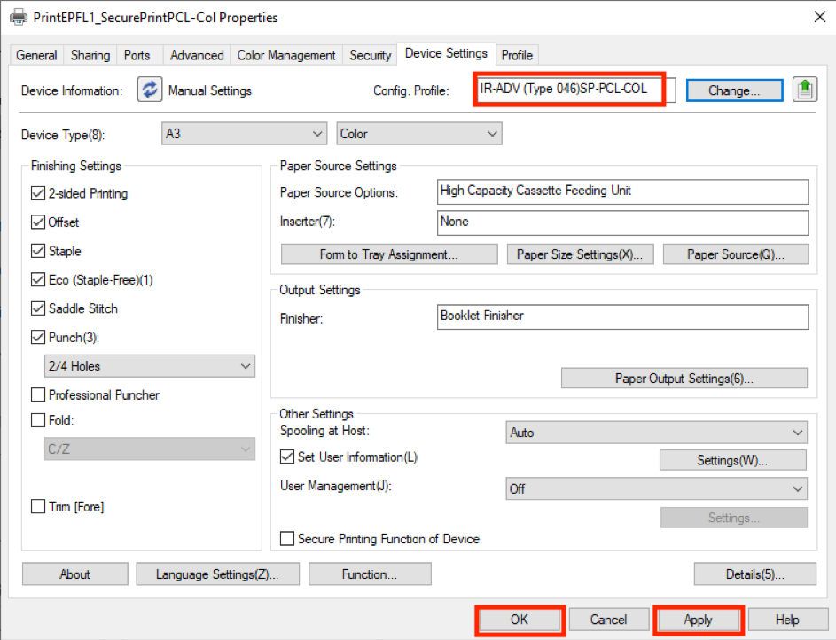Viewport: 836px width, 640px height.
Task: Open Paper Output Settings(6)
Action: coord(684,379)
